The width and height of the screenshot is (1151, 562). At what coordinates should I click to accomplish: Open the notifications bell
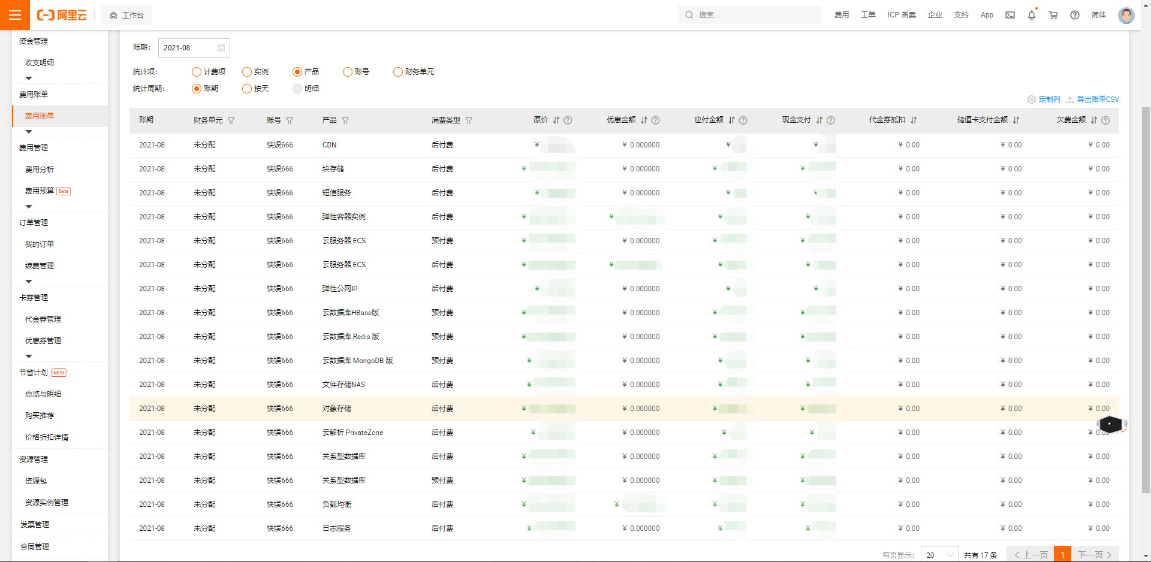[x=1032, y=15]
